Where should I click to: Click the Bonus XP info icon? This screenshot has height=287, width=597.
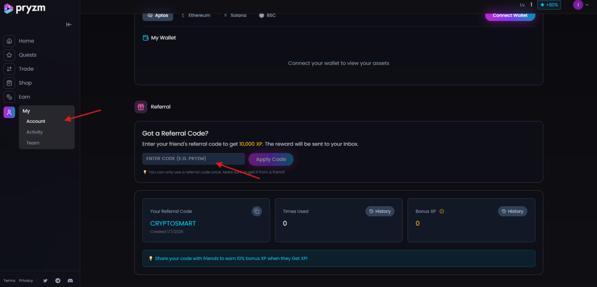point(442,211)
